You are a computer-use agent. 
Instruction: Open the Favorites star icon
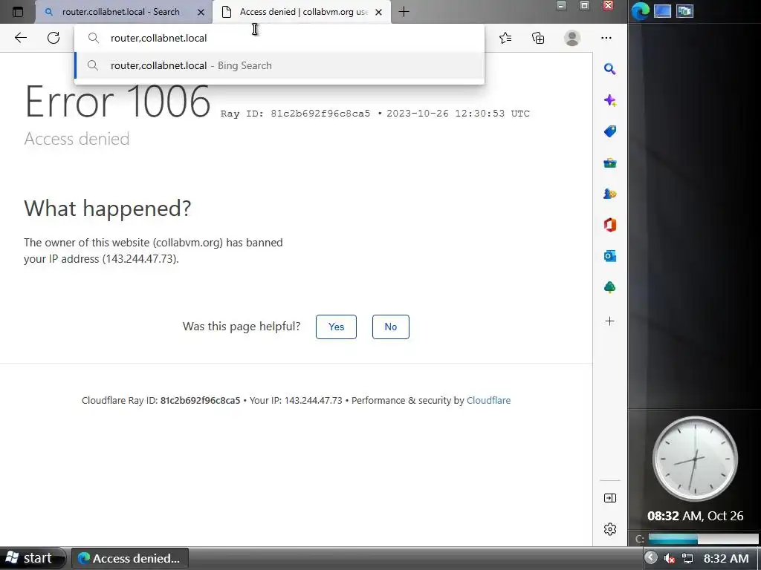click(505, 38)
